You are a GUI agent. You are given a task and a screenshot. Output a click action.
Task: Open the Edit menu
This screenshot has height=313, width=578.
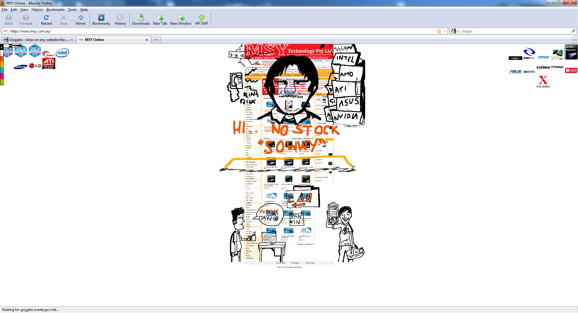14,10
